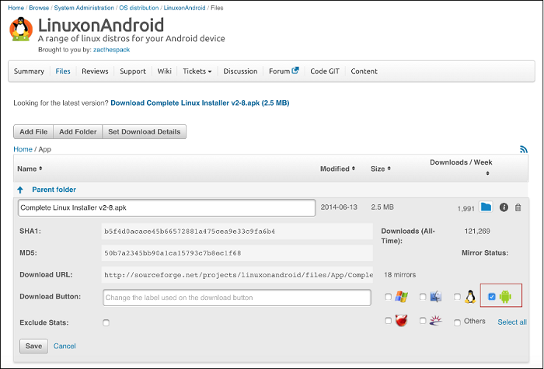This screenshot has height=369, width=544.
Task: Click the Forum external link icon
Action: pos(295,71)
